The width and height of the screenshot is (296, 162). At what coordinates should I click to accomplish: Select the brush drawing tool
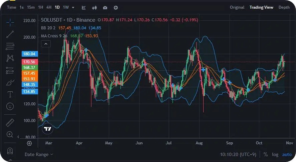10,82
